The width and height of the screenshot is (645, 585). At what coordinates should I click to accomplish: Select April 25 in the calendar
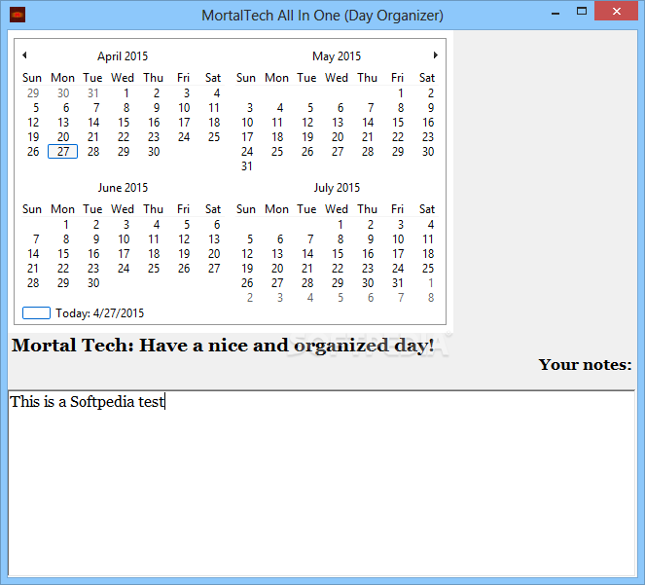[214, 137]
